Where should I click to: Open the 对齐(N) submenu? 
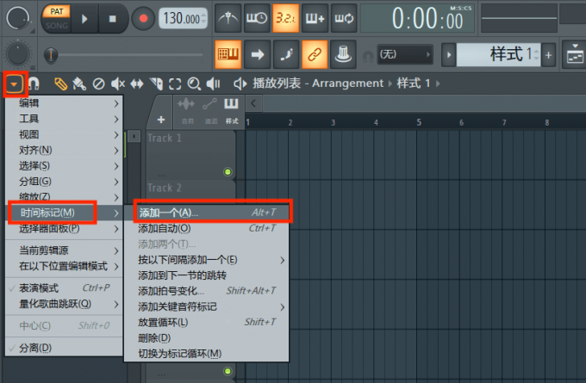(x=65, y=150)
